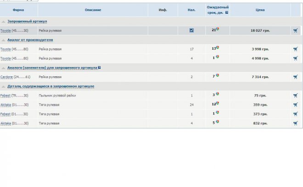Sort by the Цена column header
The height and width of the screenshot is (187, 303).
(260, 10)
